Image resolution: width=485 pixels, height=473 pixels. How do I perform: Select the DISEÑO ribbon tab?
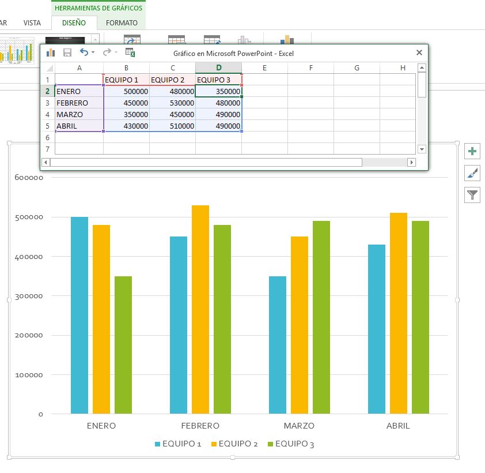(74, 23)
